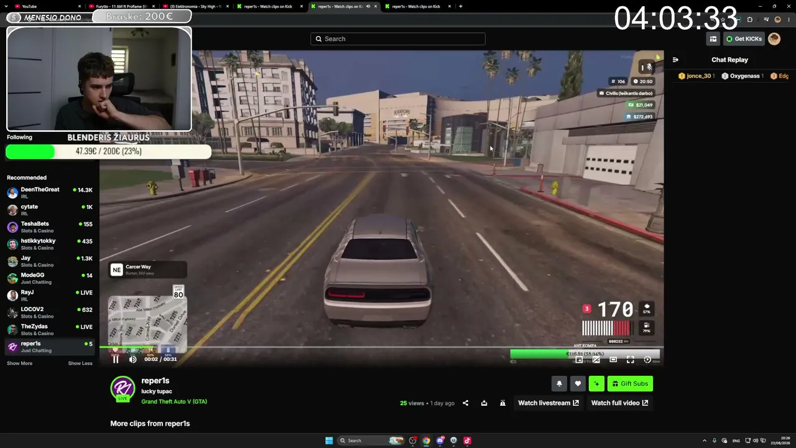Open ModeGG recommended channel
796x448 pixels.
click(50, 278)
